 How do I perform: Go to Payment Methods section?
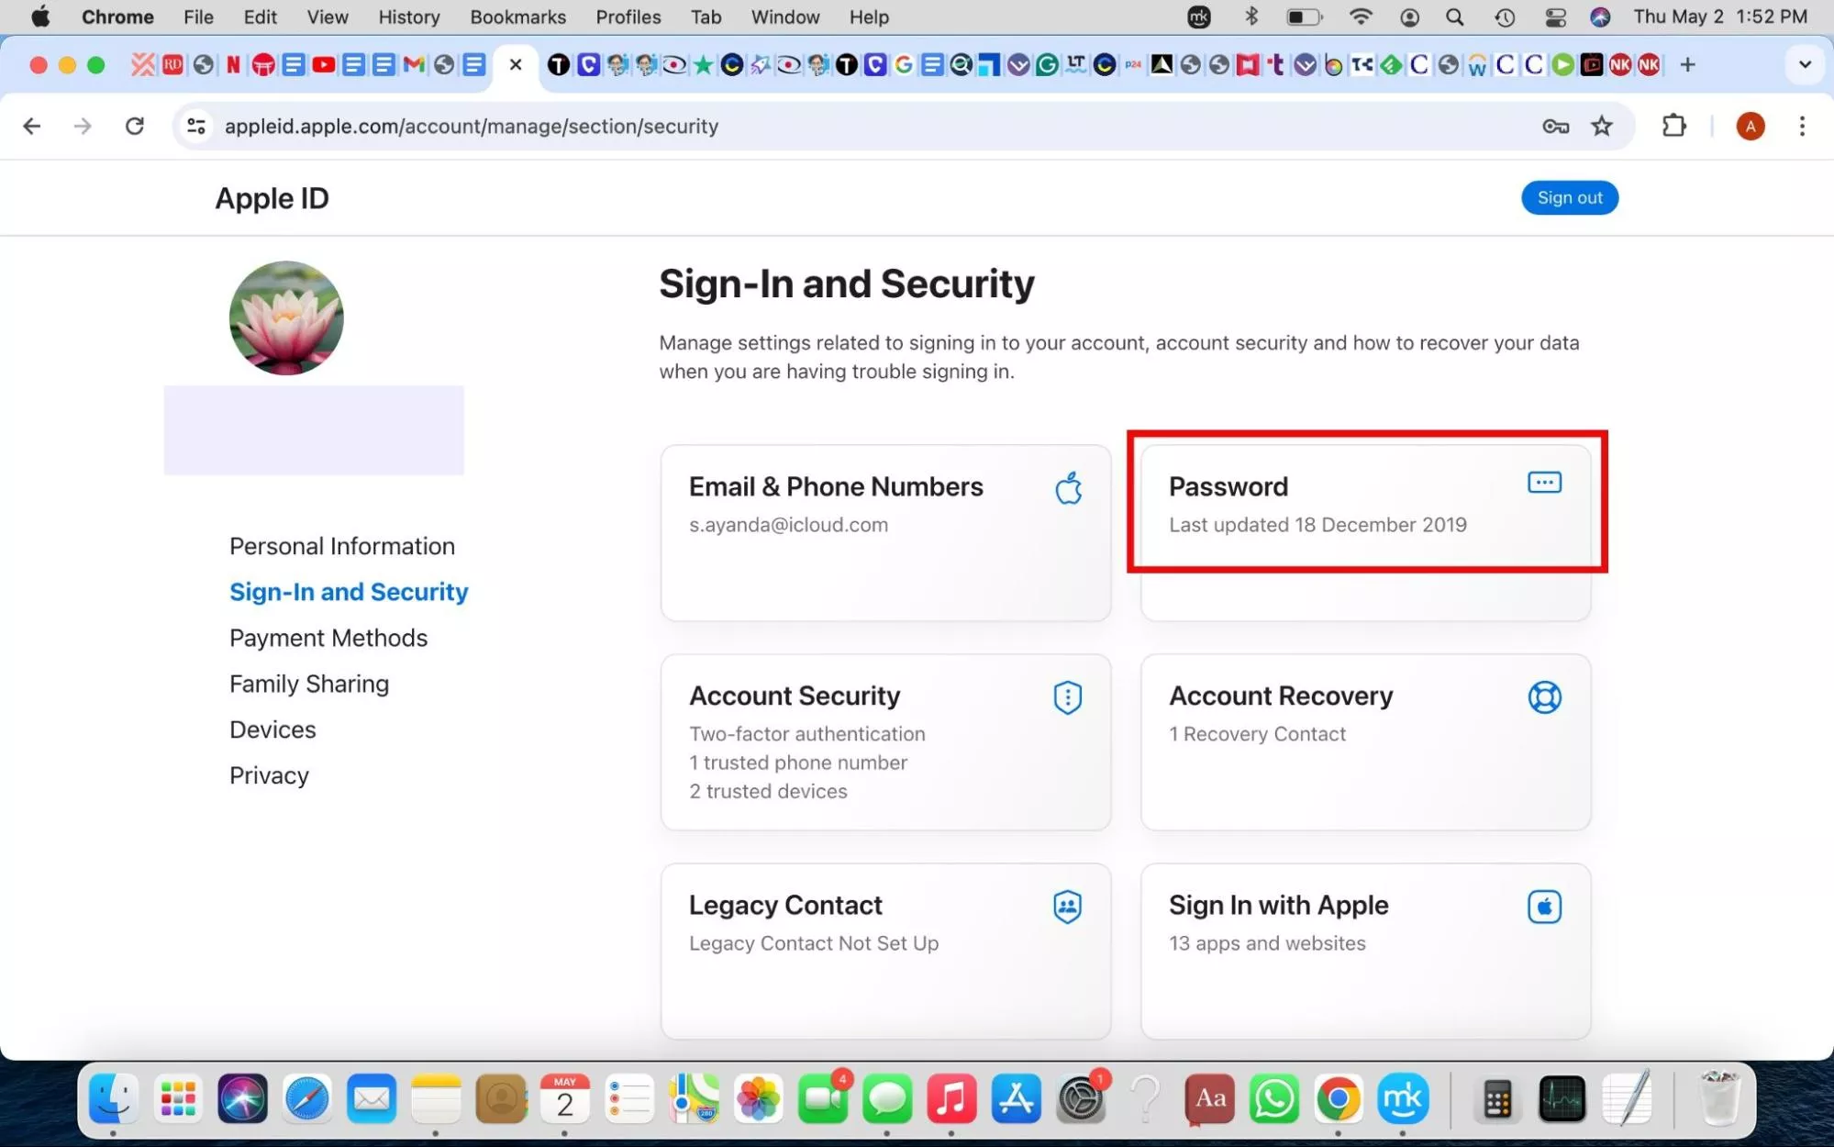328,638
